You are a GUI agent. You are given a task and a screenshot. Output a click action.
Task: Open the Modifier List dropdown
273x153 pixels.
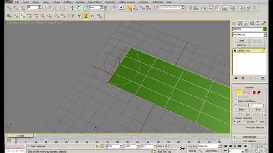click(249, 35)
